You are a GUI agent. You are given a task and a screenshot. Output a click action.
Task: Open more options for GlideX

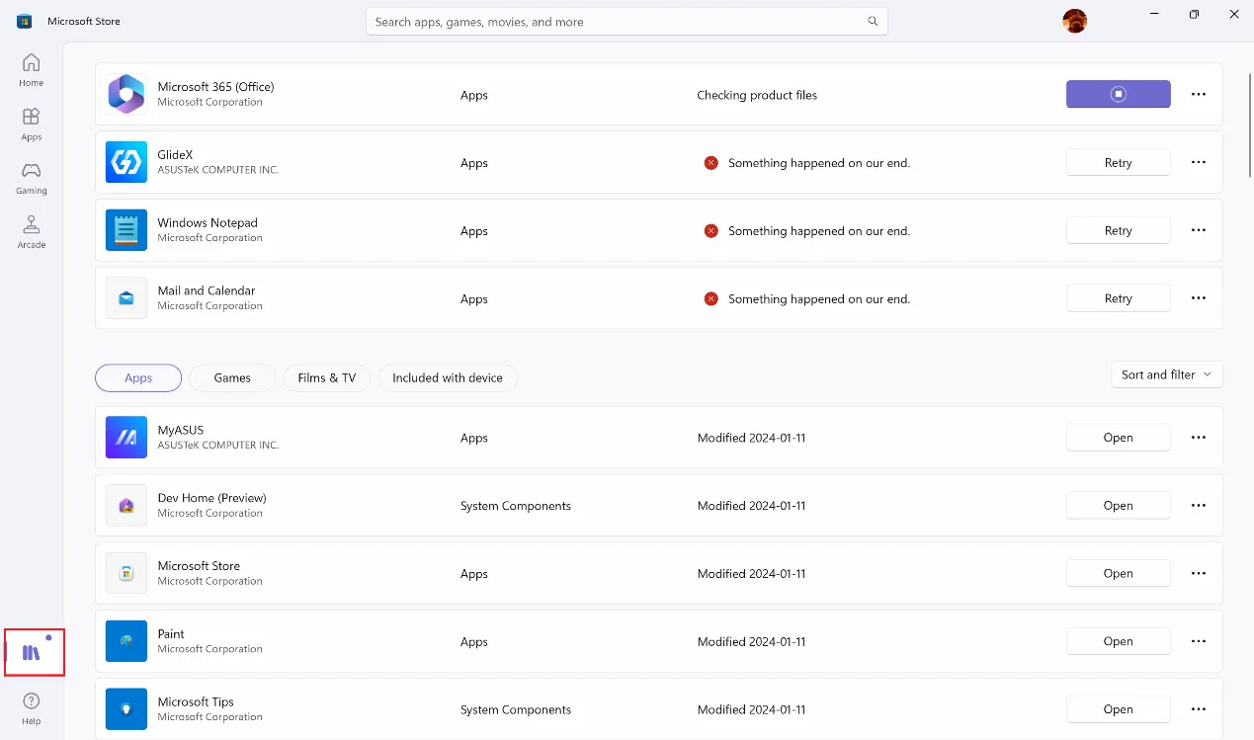1198,162
